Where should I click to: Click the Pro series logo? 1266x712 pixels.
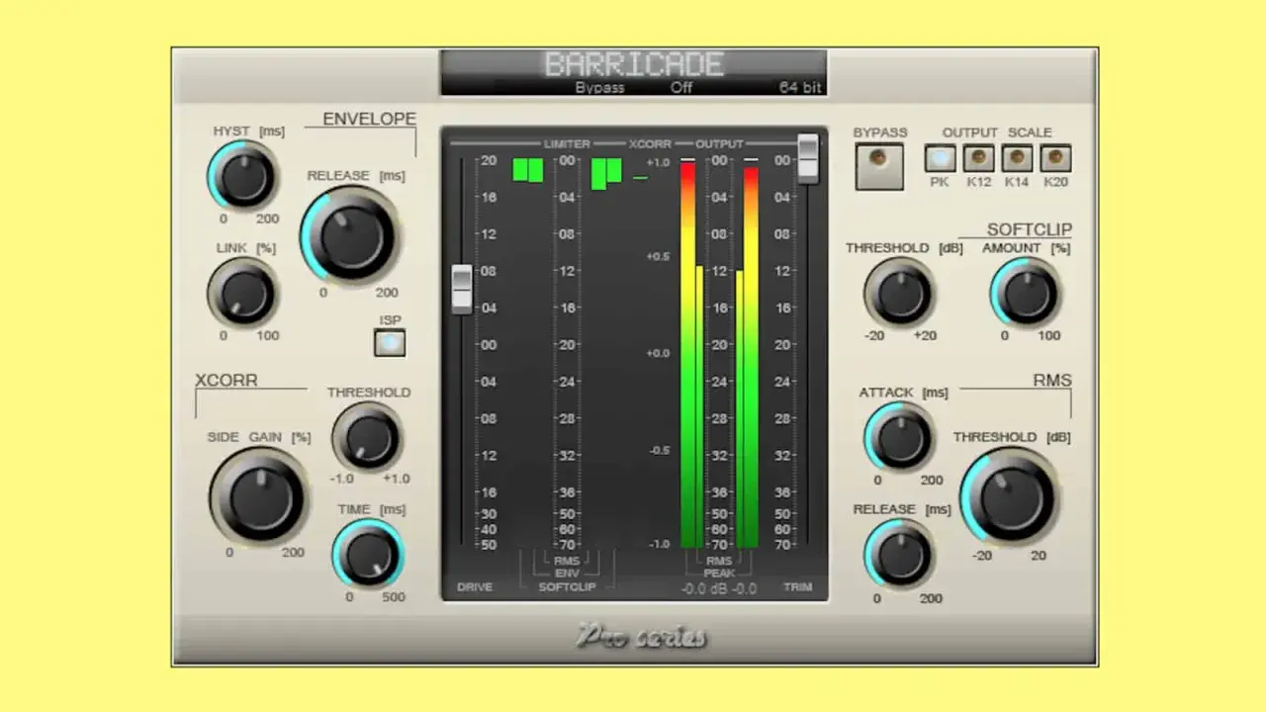641,637
